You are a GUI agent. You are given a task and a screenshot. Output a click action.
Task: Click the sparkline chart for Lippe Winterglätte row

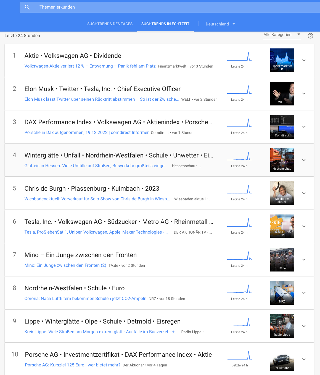tap(239, 322)
